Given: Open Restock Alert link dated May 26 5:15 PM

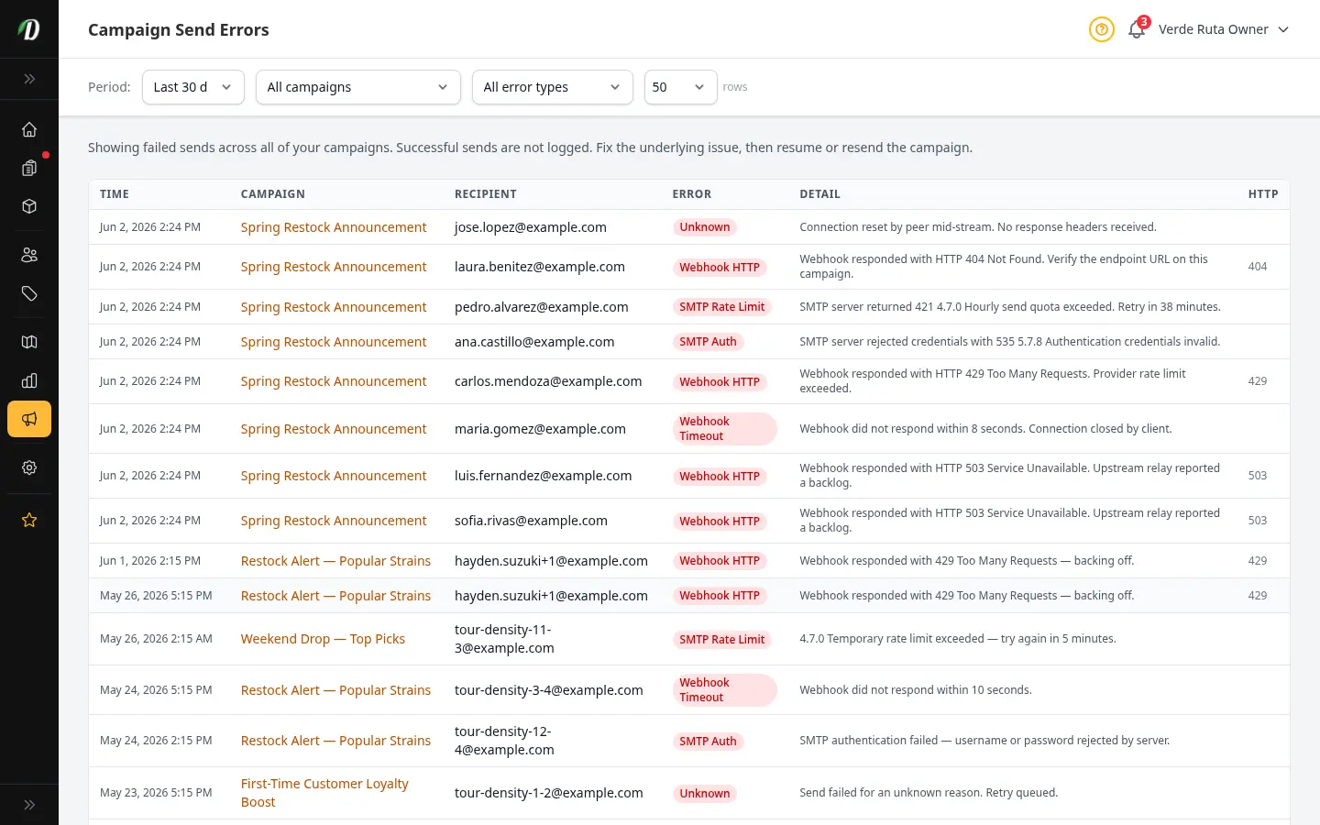Looking at the screenshot, I should 335,596.
